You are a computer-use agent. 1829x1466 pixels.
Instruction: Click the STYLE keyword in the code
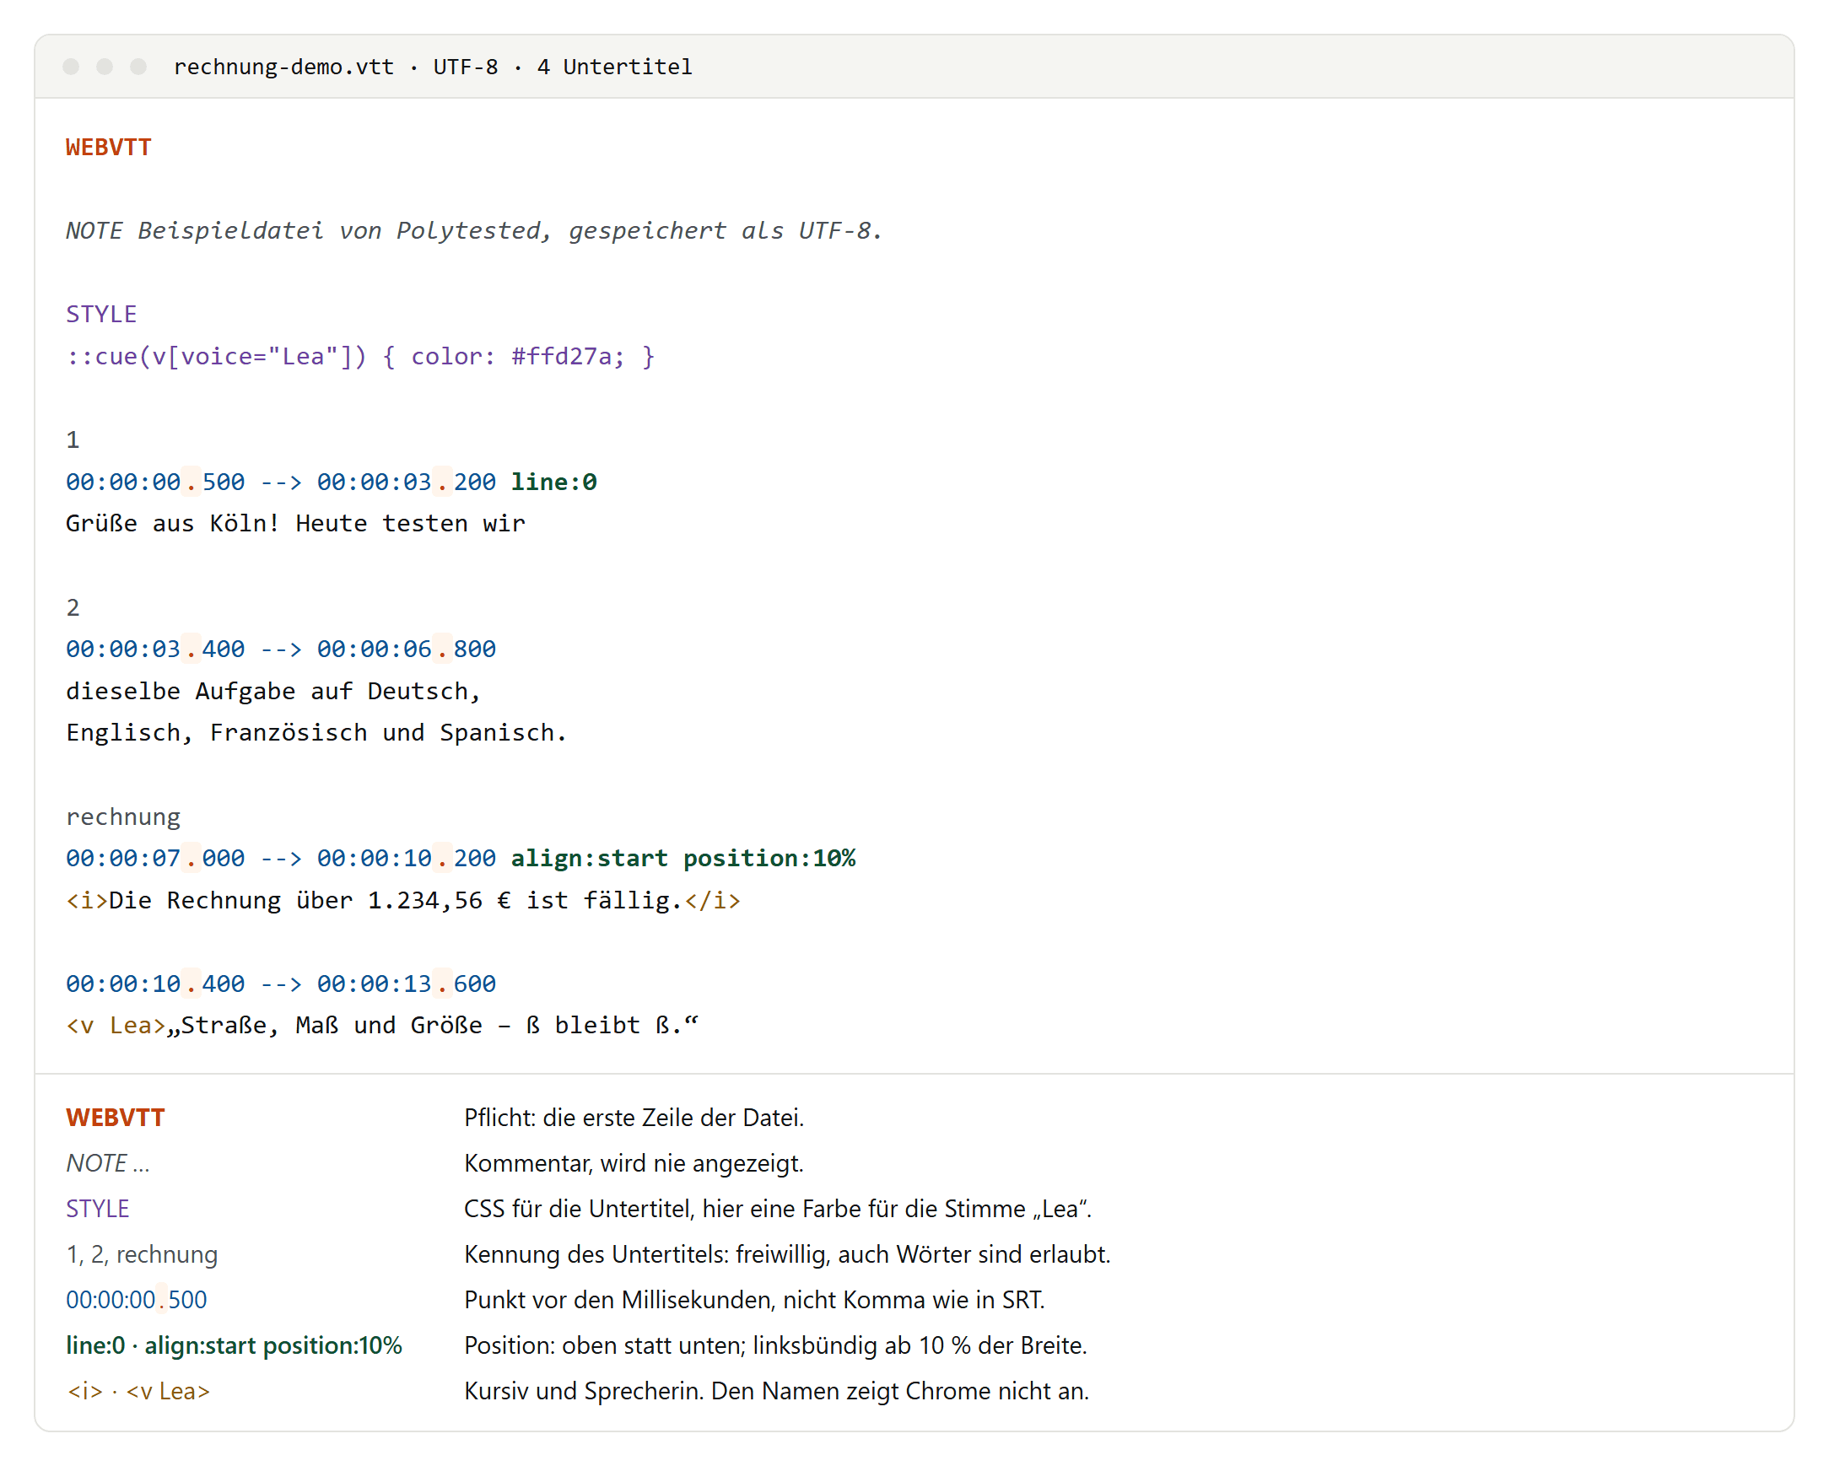(101, 314)
